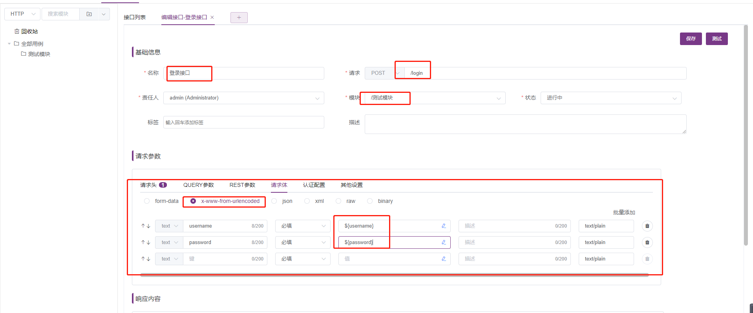753x313 pixels.
Task: Click the empty 键 key field
Action: [225, 259]
